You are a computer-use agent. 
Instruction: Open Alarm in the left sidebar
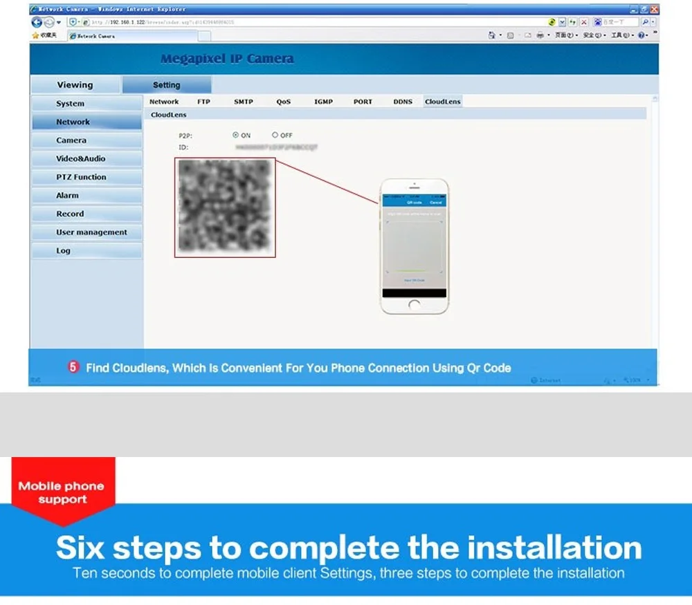point(87,196)
